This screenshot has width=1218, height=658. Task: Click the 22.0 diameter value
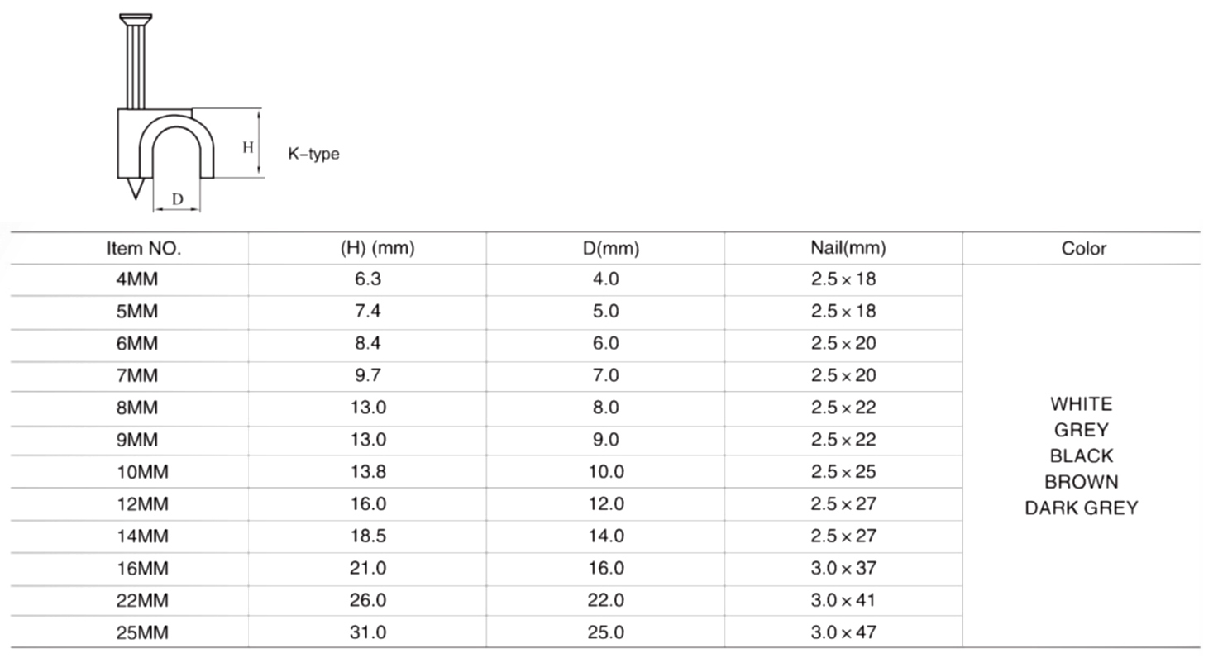tap(606, 601)
